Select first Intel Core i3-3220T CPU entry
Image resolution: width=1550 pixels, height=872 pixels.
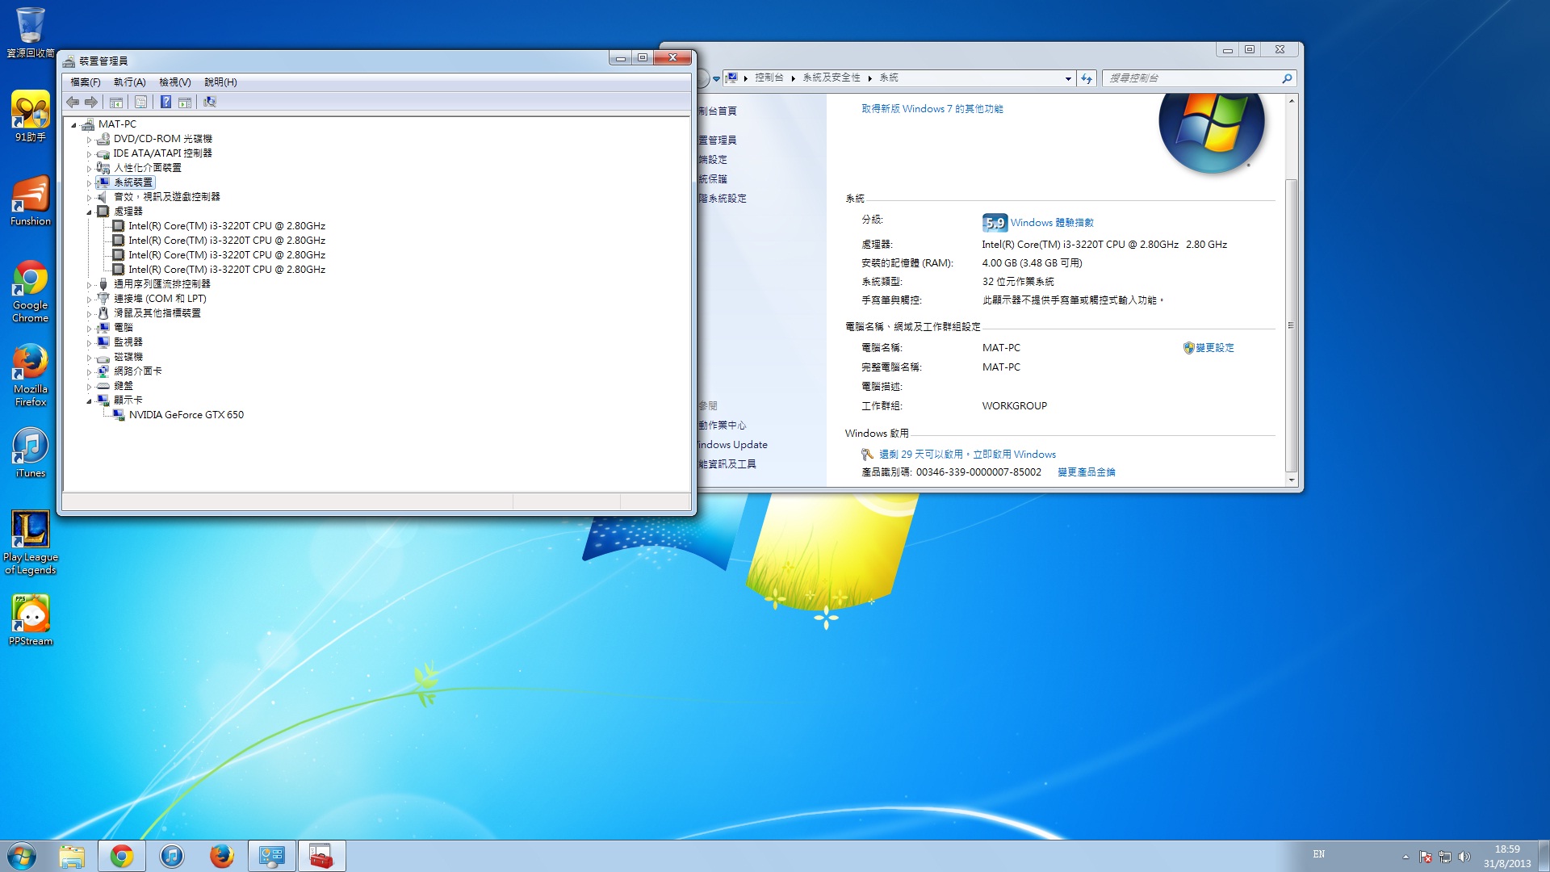(x=227, y=226)
